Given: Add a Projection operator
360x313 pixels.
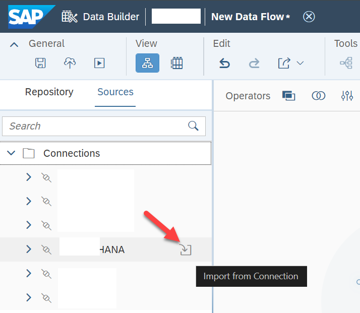Looking at the screenshot, I should pyautogui.click(x=288, y=96).
